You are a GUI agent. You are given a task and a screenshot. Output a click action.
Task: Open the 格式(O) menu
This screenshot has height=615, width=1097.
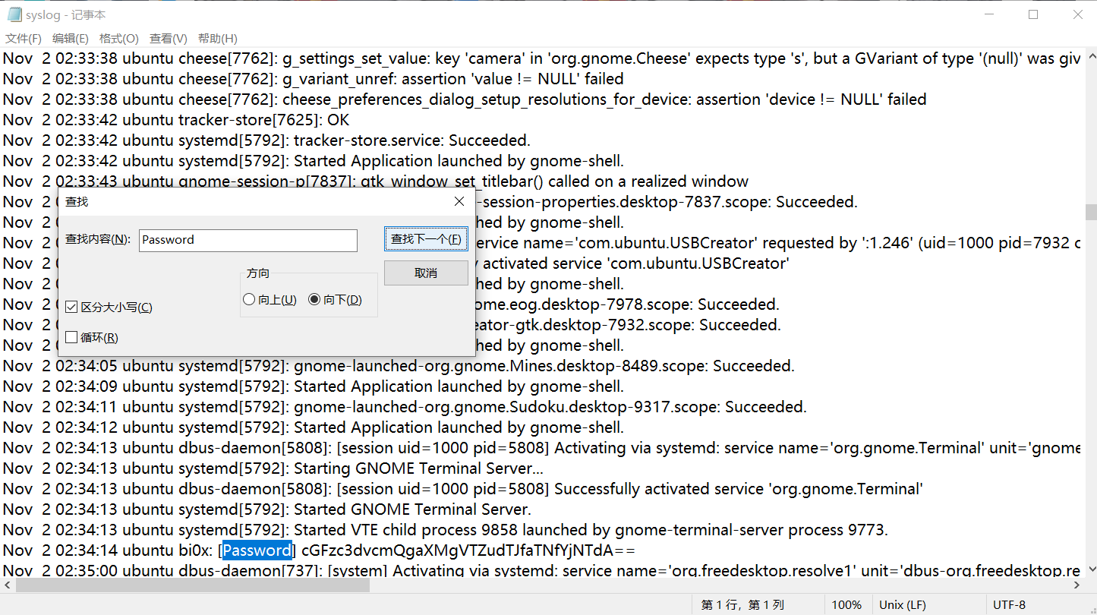click(x=118, y=39)
